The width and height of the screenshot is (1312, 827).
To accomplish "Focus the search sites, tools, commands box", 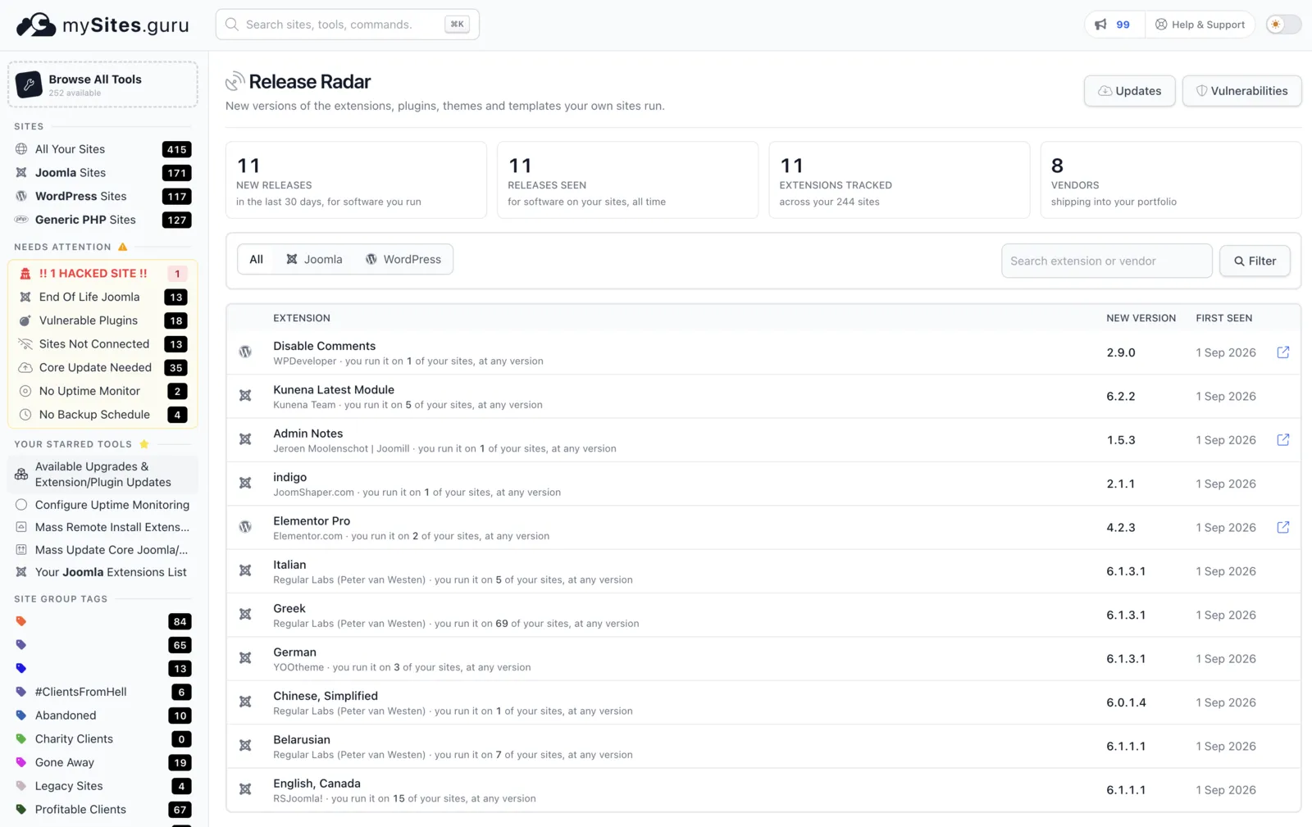I will [347, 25].
